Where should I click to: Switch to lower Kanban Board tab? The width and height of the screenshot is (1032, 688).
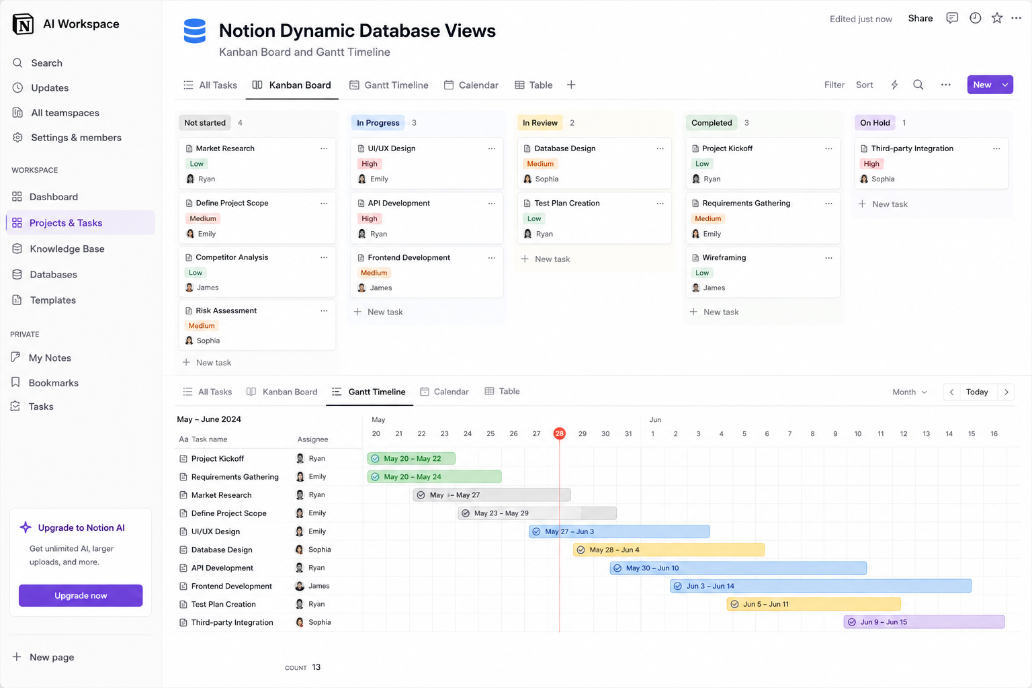(282, 392)
